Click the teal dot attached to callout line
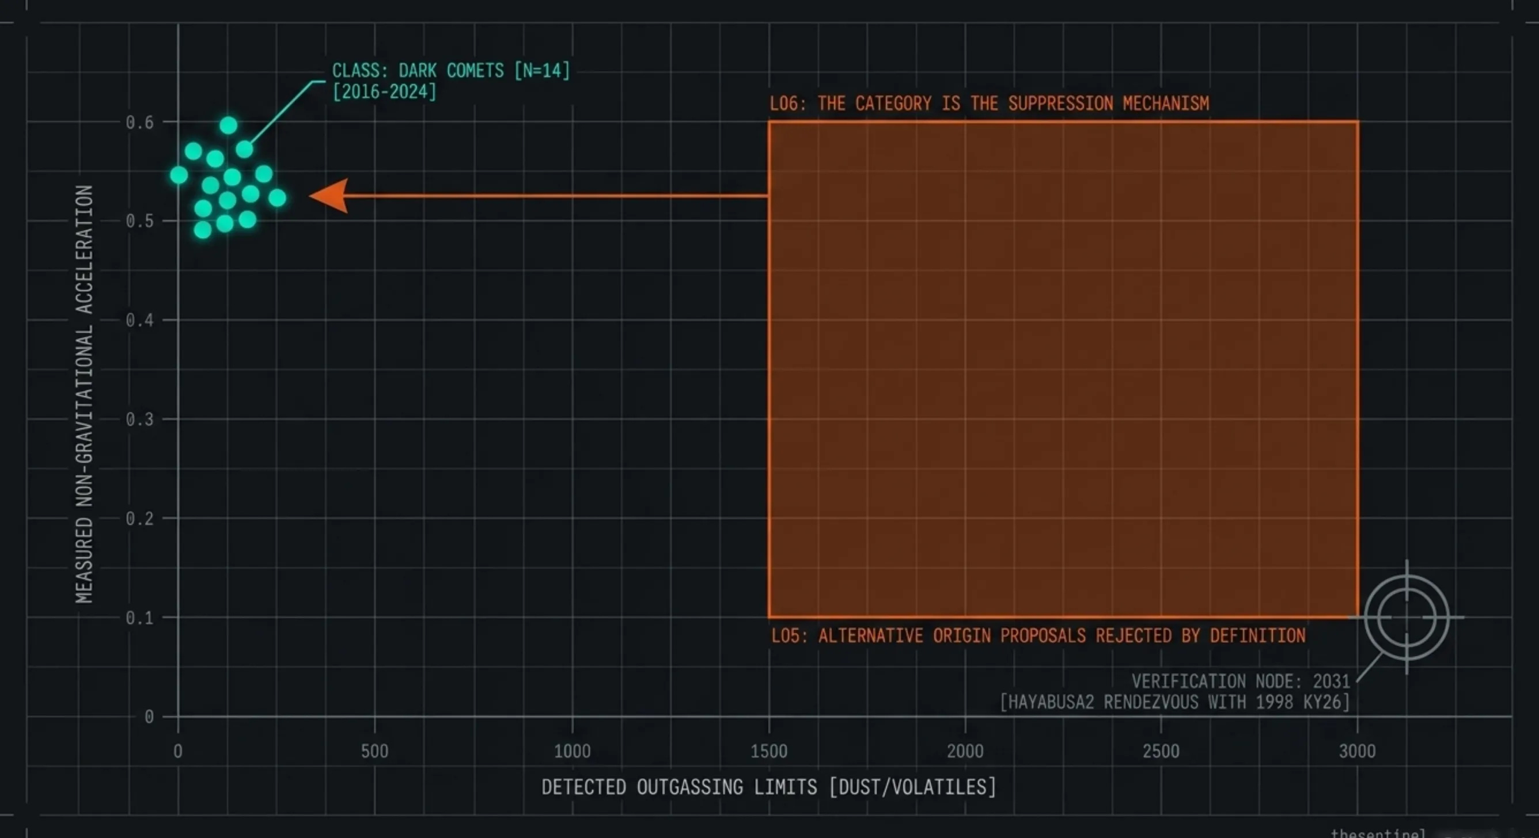The width and height of the screenshot is (1539, 838). coord(244,149)
